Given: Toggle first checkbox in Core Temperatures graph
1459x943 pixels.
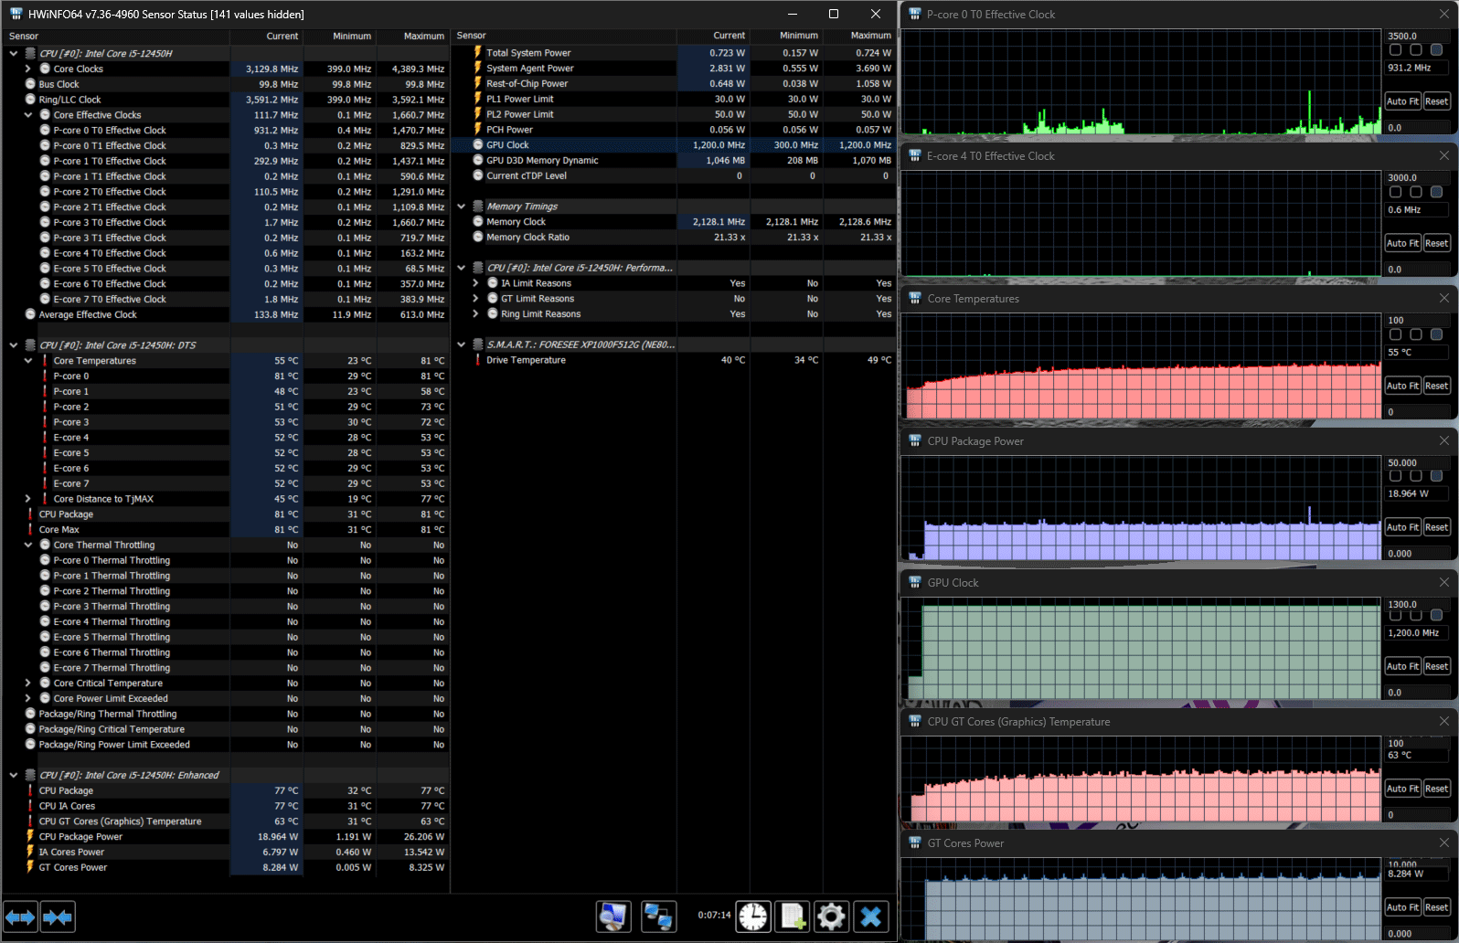Looking at the screenshot, I should click(1395, 334).
